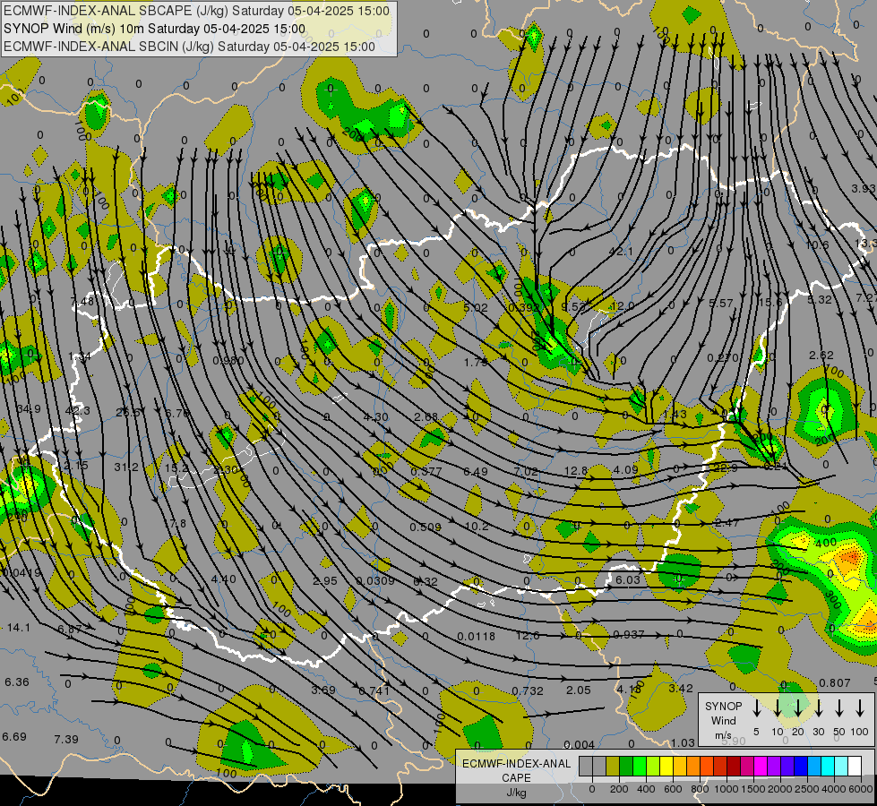Viewport: 877px width, 806px height.
Task: Click the 400 contour label on the map
Action: click(826, 543)
